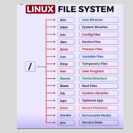The width and height of the screenshot is (133, 133).
Task: Click the User Program description box
Action: click(99, 71)
